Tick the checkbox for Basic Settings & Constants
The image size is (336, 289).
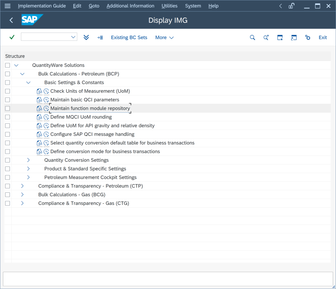[x=8, y=82]
